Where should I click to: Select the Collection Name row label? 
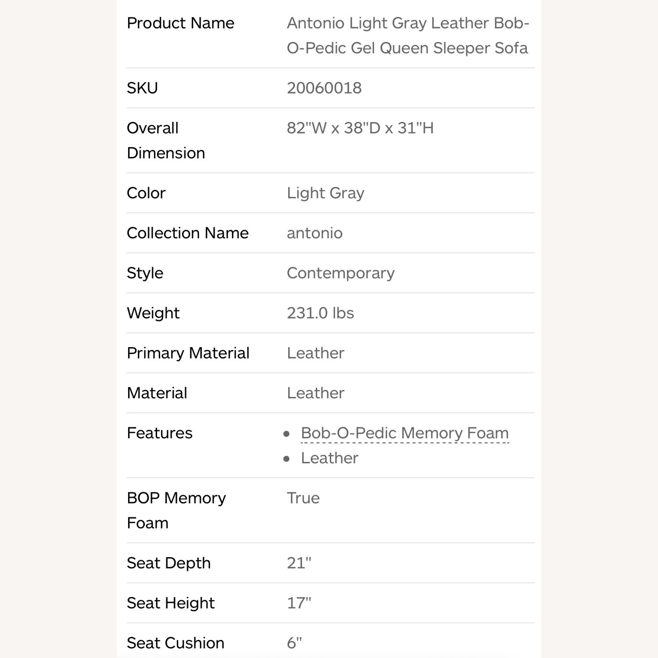tap(187, 233)
